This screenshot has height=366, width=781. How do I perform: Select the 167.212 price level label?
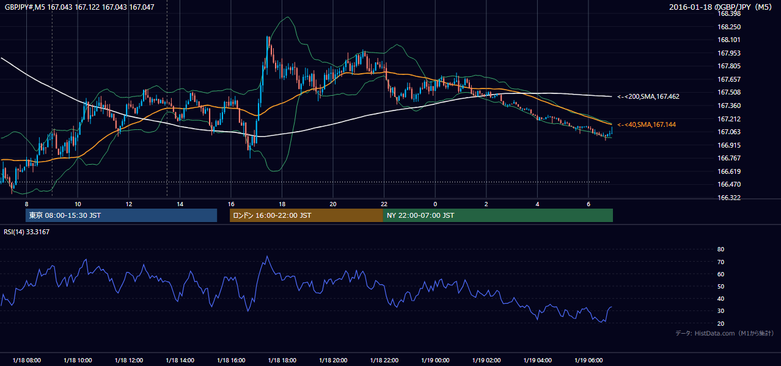(x=729, y=119)
